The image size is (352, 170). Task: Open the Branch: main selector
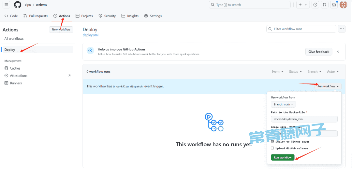pyautogui.click(x=283, y=104)
